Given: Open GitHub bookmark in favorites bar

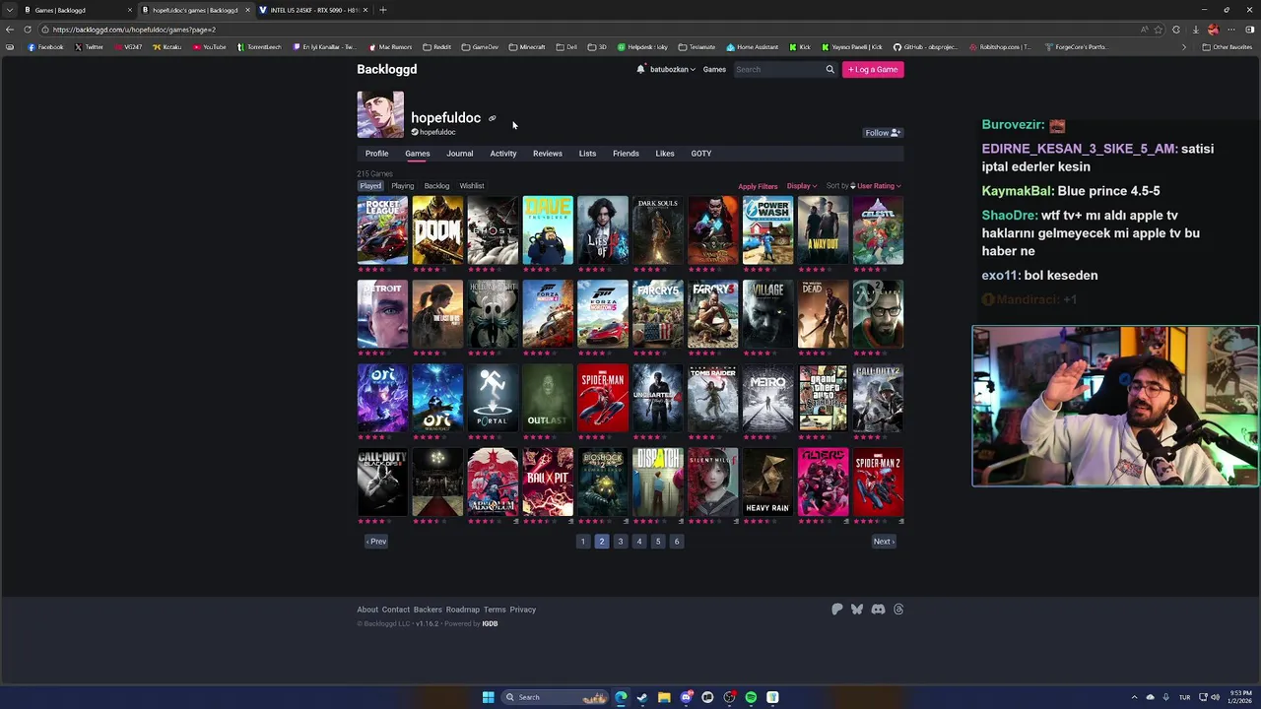Looking at the screenshot, I should (x=925, y=46).
